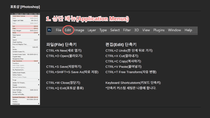The height and width of the screenshot is (118, 210).
Task: Click the '편집(Edit) 단축키' heading
Action: pos(121,45)
